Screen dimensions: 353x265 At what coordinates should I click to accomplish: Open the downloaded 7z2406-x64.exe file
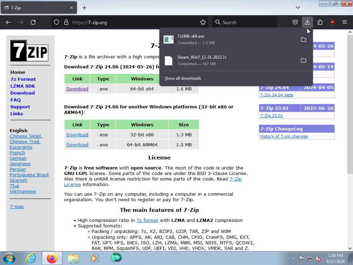tap(230, 39)
